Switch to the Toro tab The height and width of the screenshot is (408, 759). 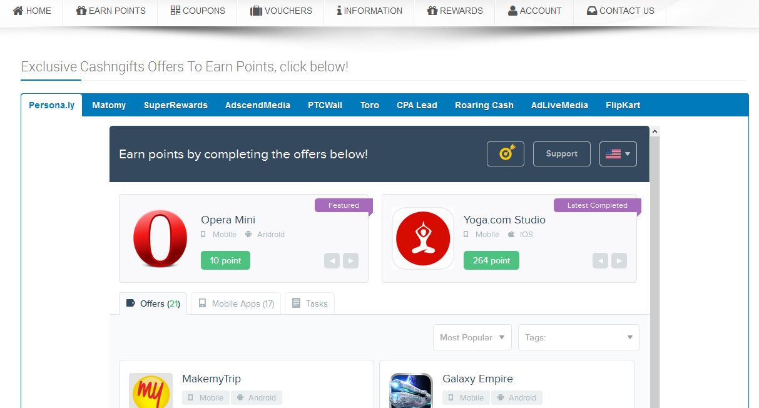[370, 105]
